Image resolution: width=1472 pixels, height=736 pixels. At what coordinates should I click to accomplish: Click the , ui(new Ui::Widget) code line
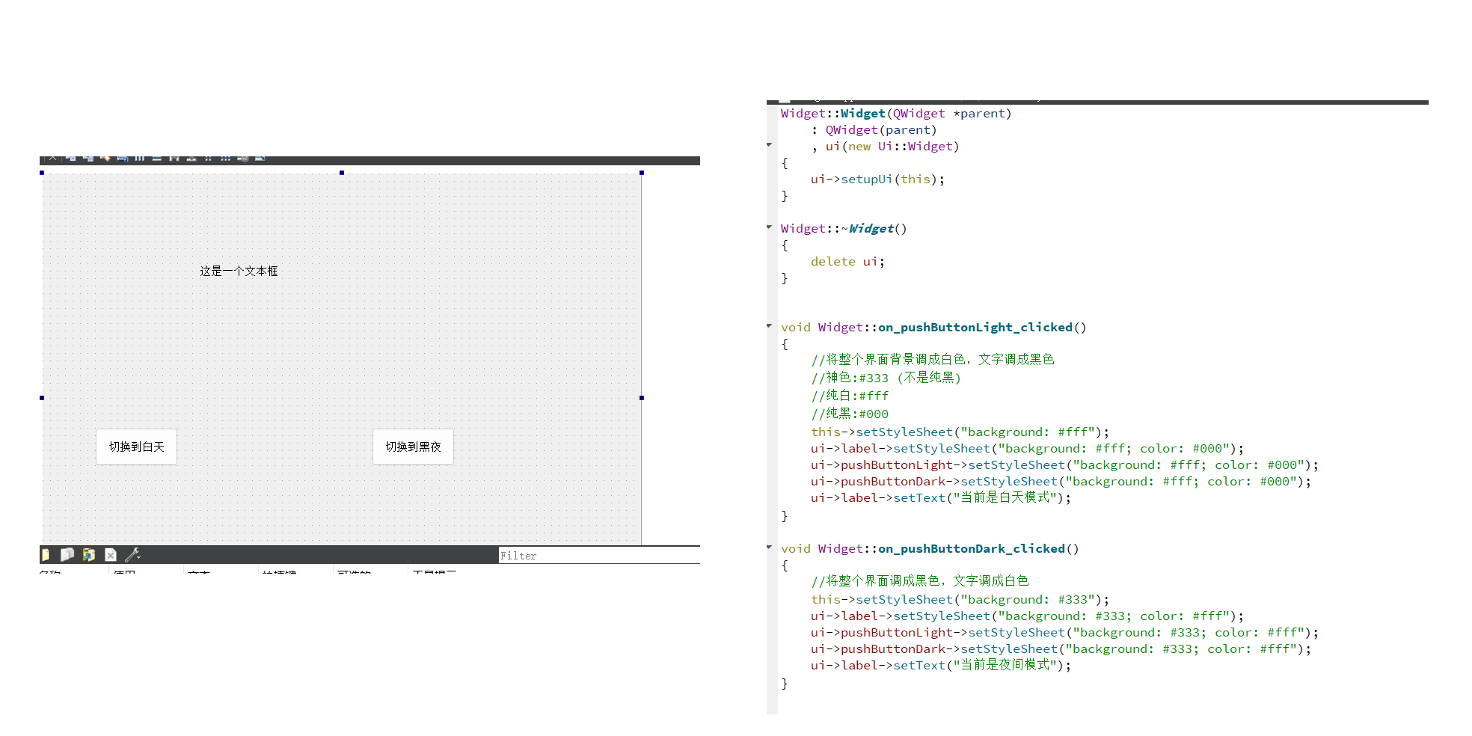click(x=885, y=147)
